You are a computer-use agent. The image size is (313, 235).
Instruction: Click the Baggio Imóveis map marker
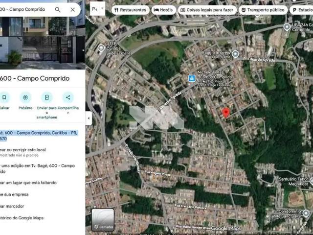(x=236, y=54)
